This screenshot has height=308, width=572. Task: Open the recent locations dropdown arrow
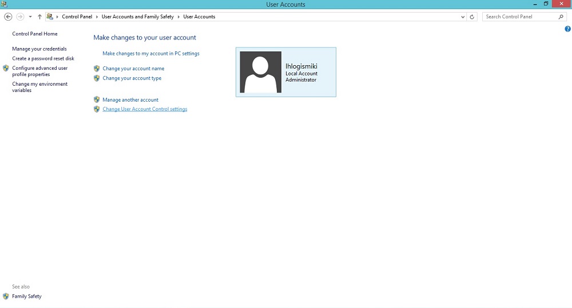pos(30,17)
